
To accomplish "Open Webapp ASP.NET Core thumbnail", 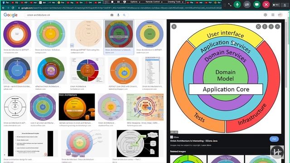I will [86, 34].
